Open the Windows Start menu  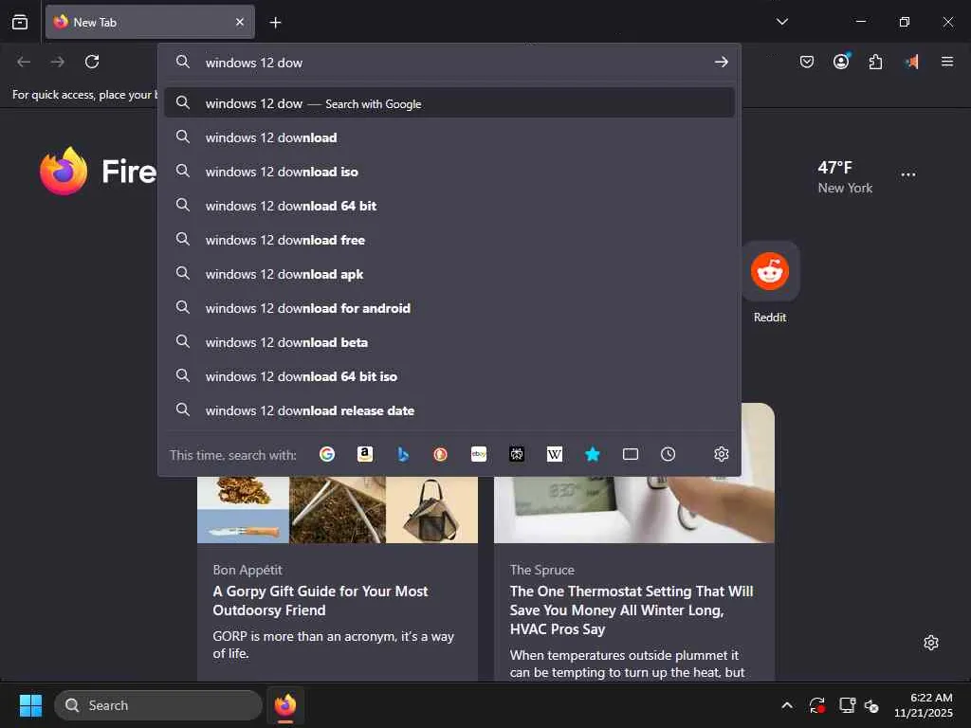click(30, 705)
